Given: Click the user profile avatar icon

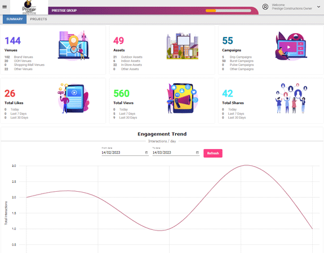Looking at the screenshot, I should pyautogui.click(x=265, y=7).
